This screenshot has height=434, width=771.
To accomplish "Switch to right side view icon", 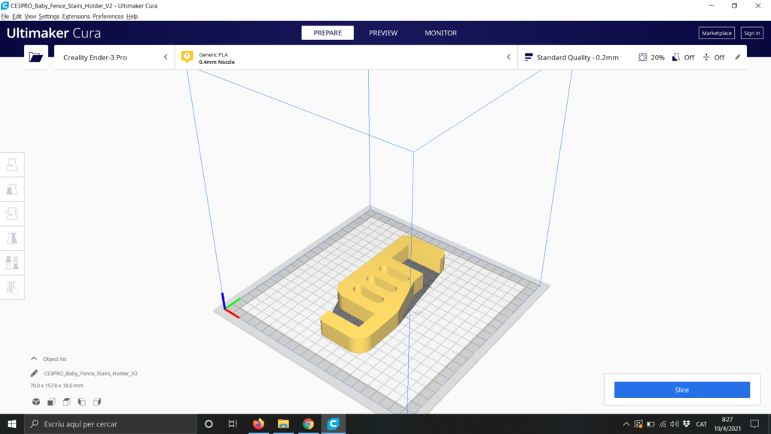I will [x=97, y=402].
